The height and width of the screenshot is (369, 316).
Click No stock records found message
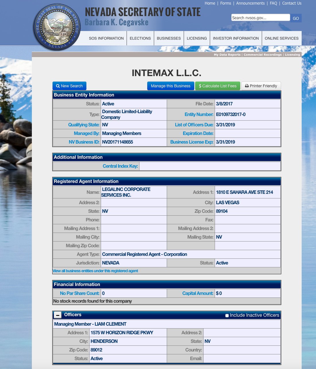(x=92, y=301)
